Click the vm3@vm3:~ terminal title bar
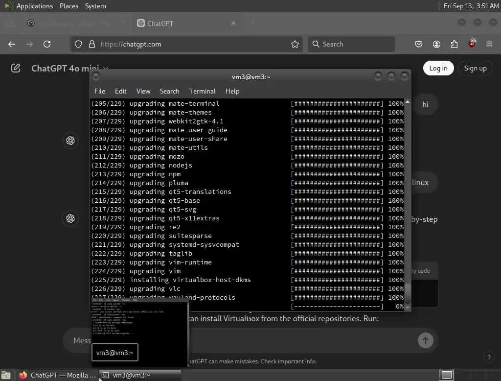This screenshot has width=501, height=381. tap(251, 77)
